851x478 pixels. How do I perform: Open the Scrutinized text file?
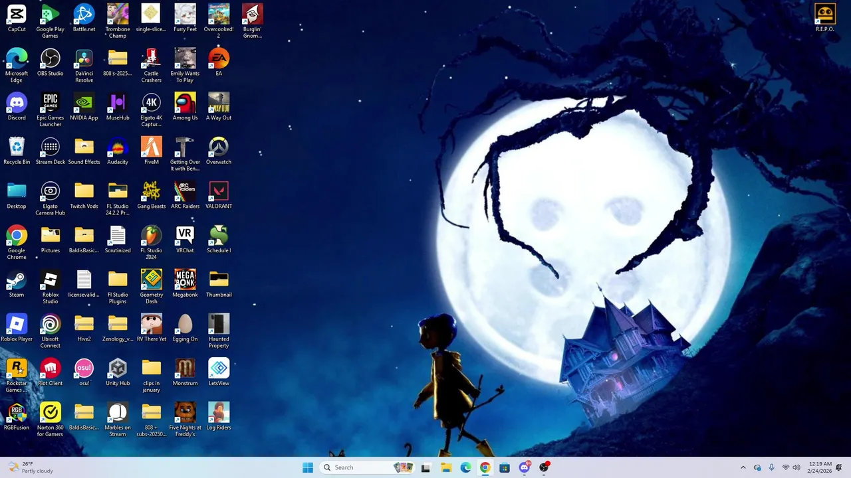118,240
